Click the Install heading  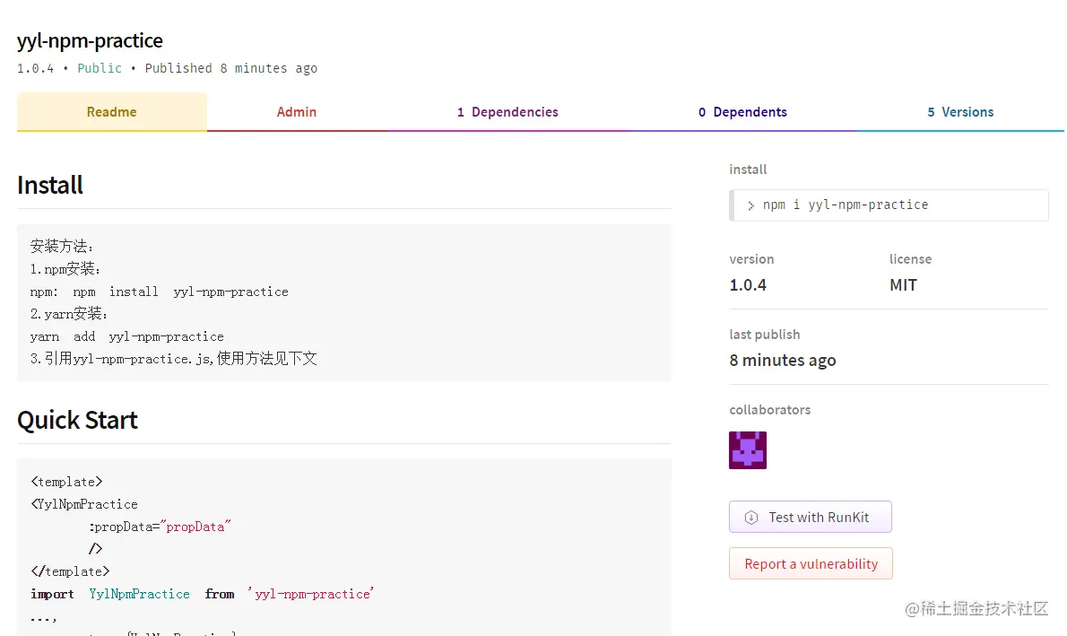[x=49, y=185]
